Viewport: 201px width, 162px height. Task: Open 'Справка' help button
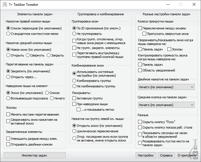click(x=166, y=155)
